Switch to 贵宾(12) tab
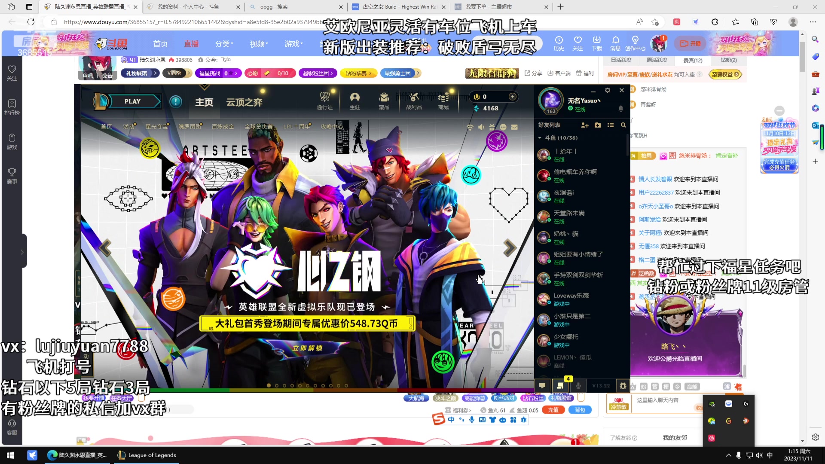The width and height of the screenshot is (825, 464). pos(693,60)
